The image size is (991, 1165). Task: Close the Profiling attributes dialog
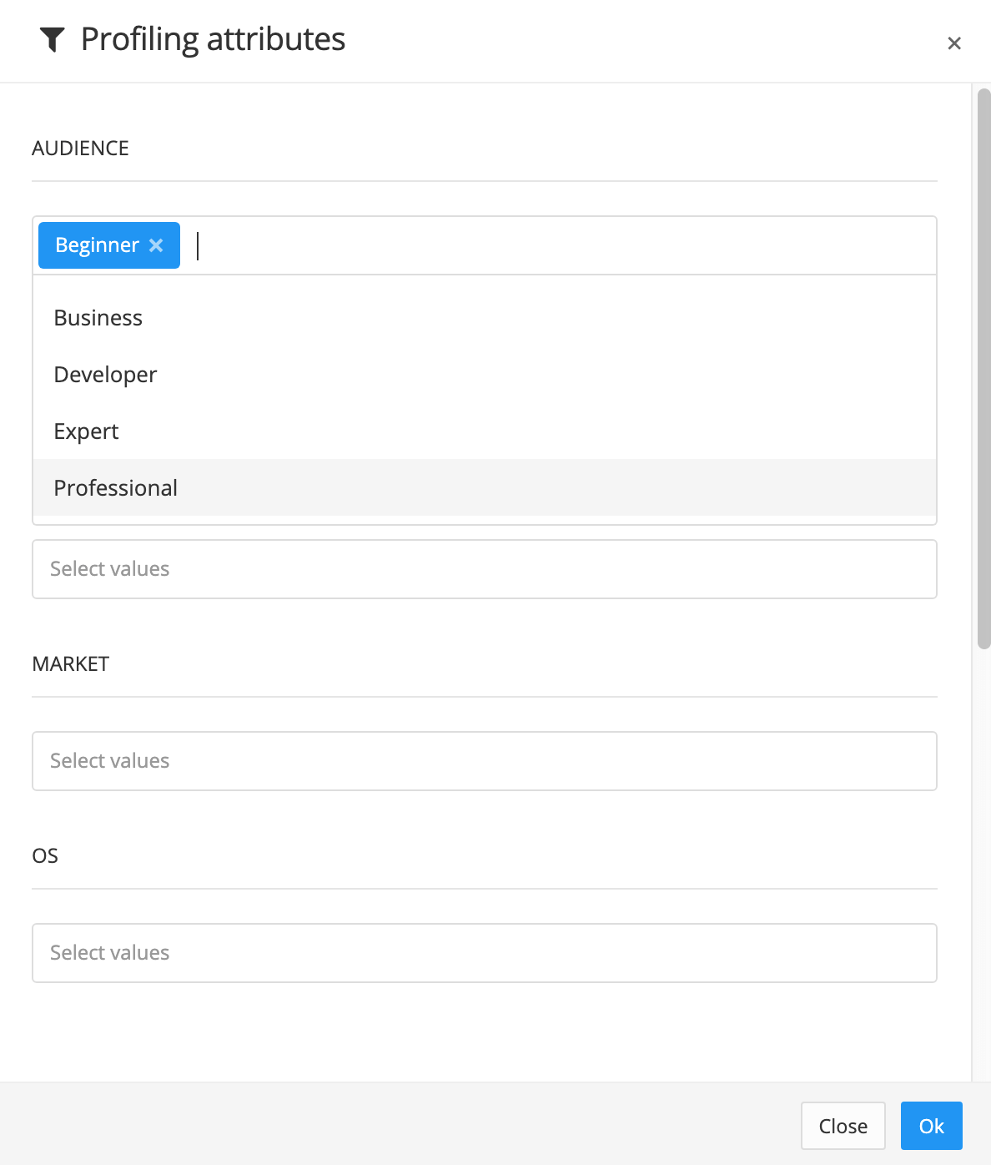click(x=954, y=43)
